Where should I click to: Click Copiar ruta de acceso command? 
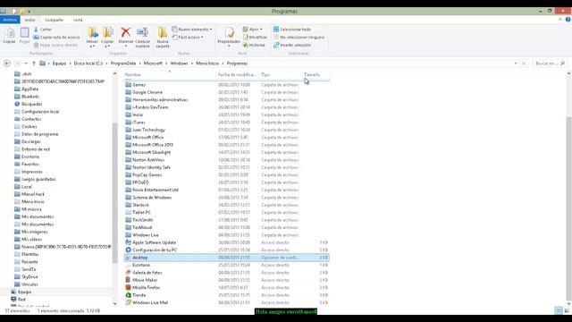point(56,38)
